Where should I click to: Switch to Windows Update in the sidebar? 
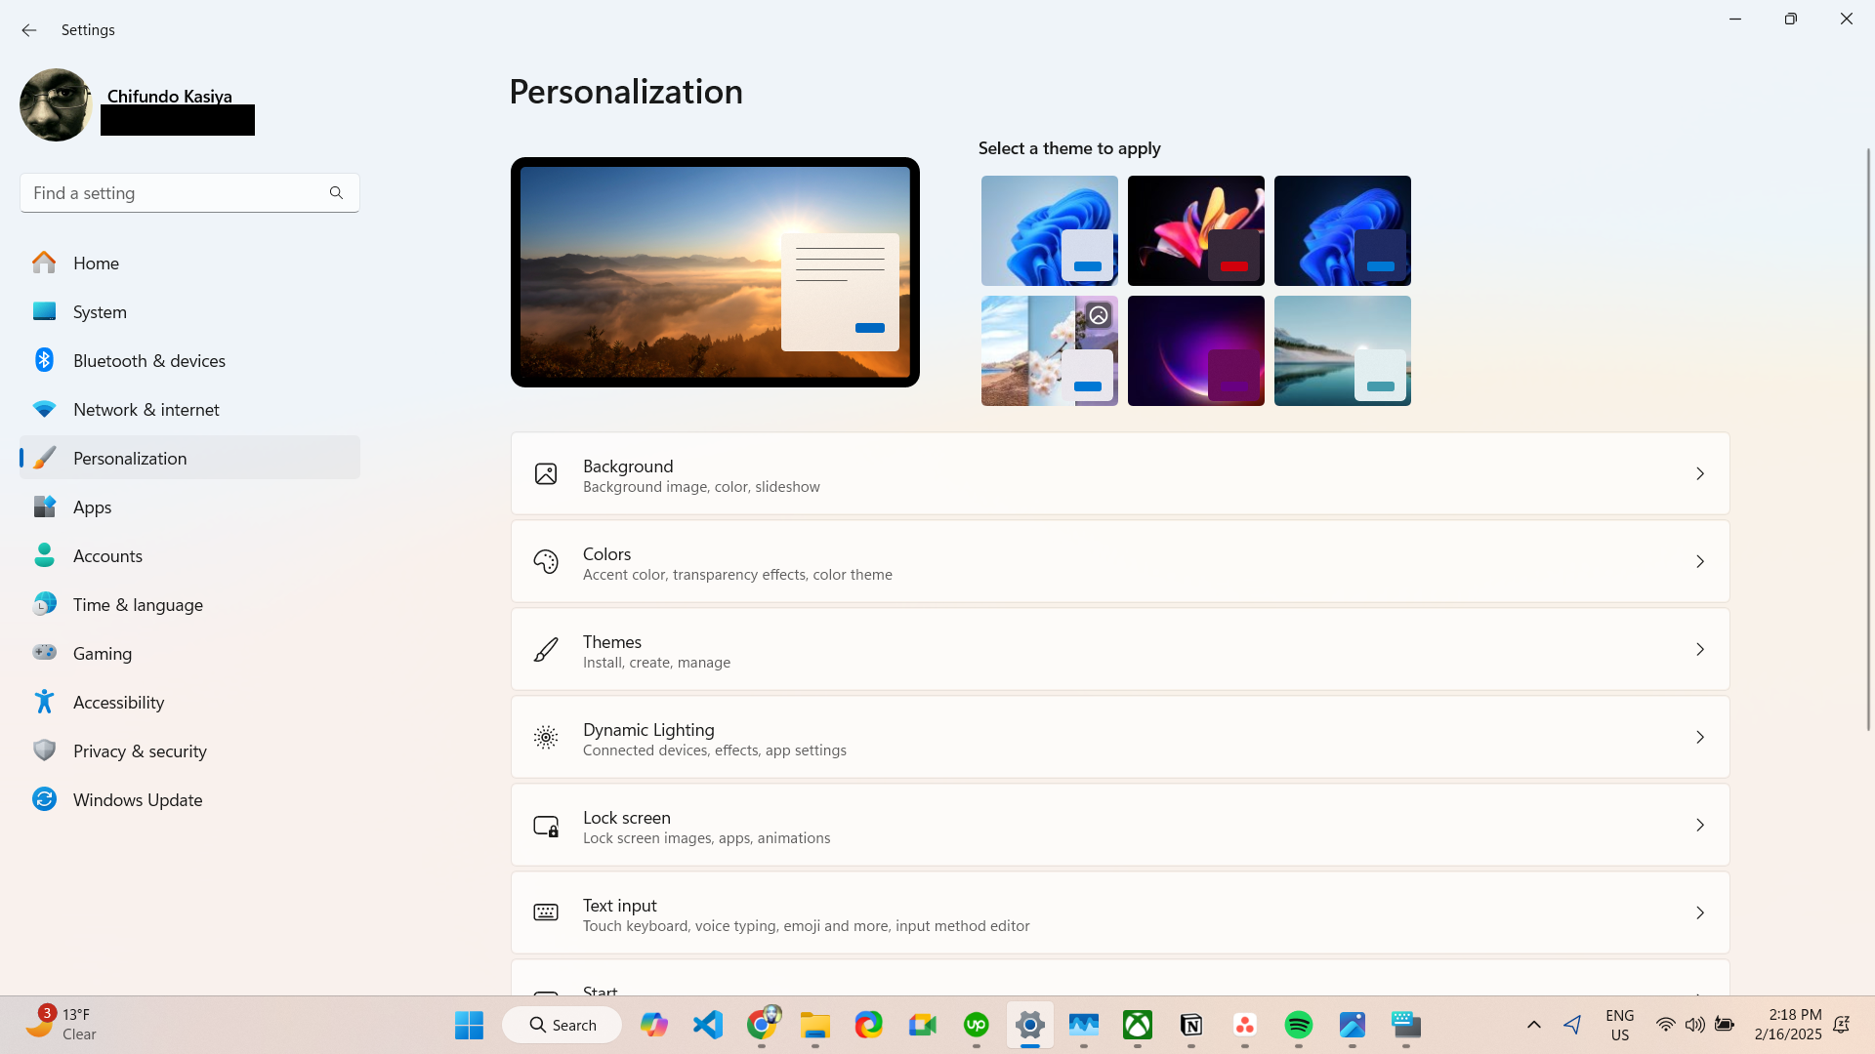(138, 799)
